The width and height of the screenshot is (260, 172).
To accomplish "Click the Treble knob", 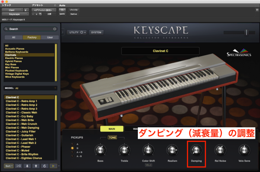I will (x=124, y=150).
